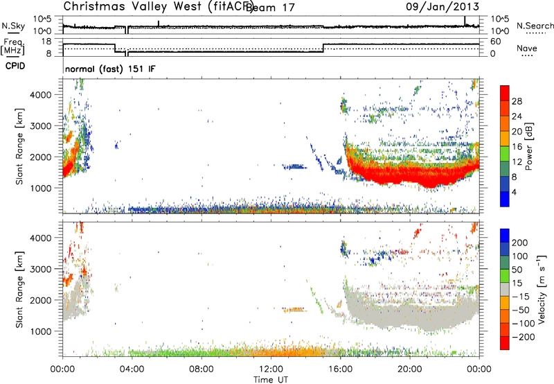
Task: Click the "Christmas Valley West (fitACF)" plot title
Action: [x=158, y=6]
